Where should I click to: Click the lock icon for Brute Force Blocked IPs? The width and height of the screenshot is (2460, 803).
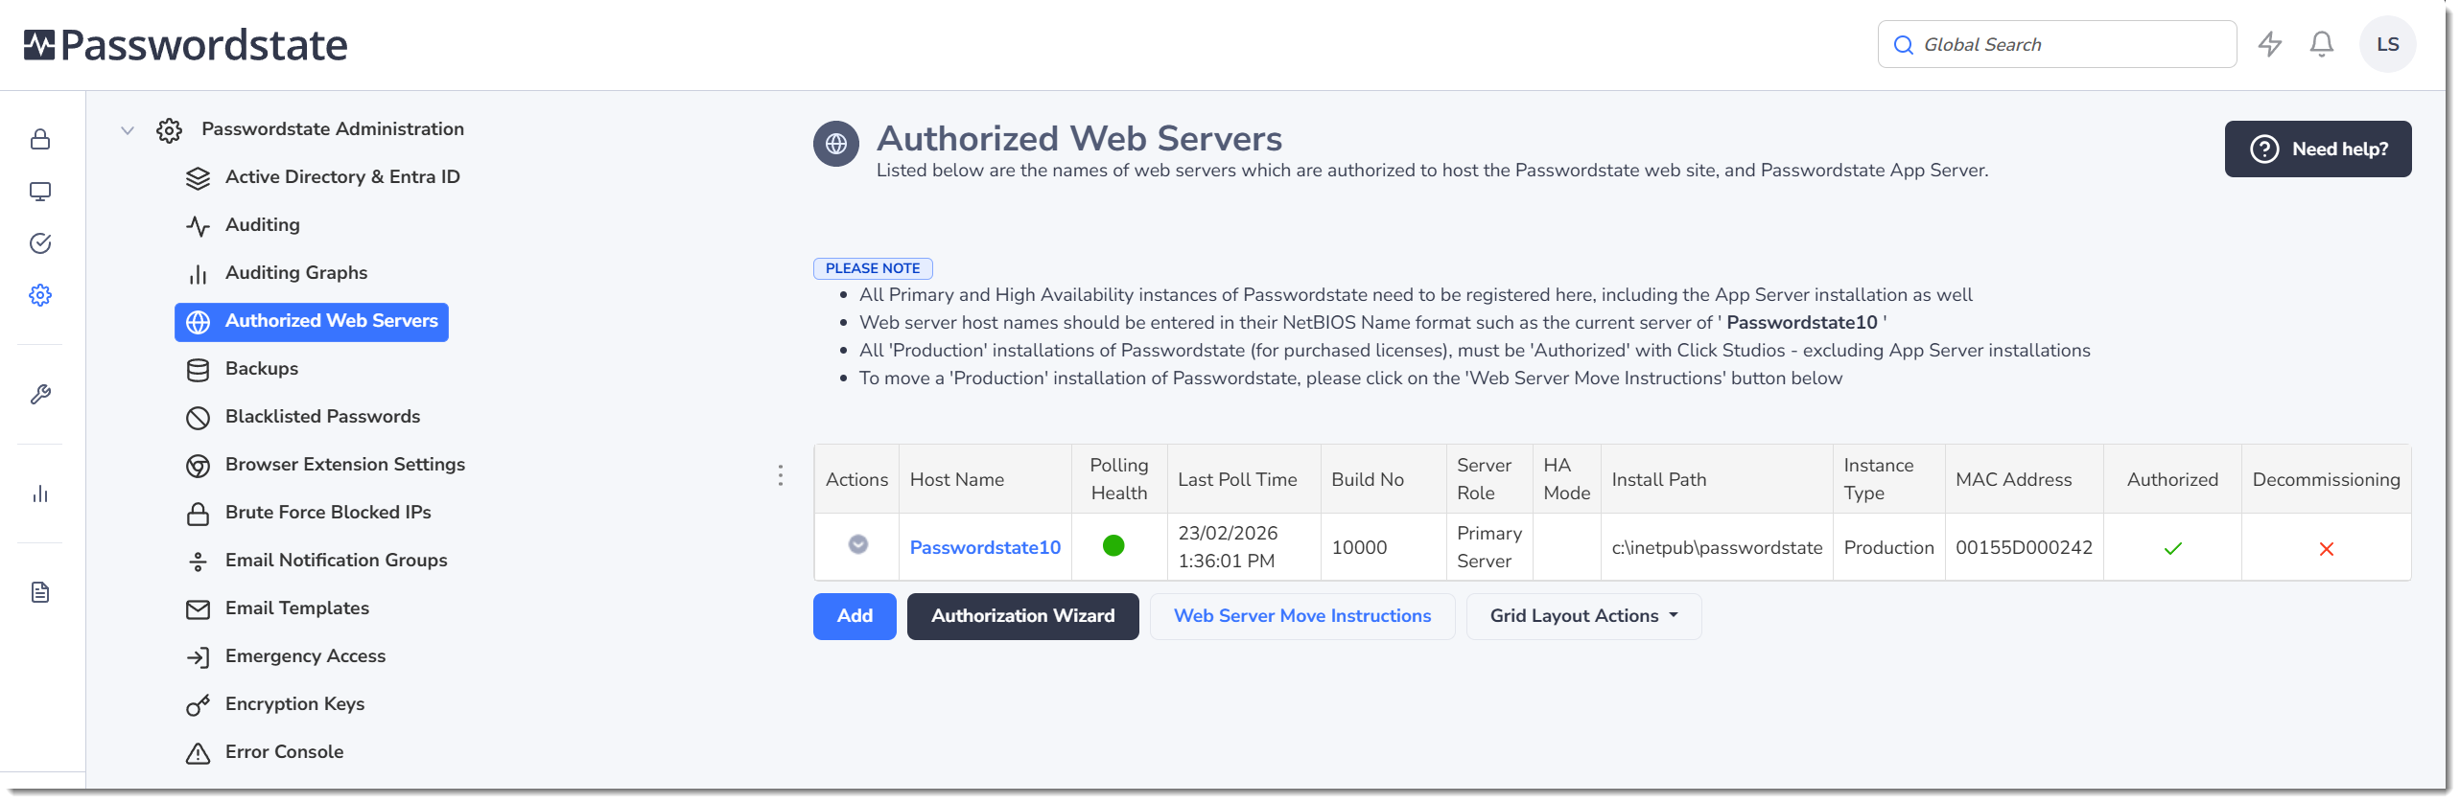(x=198, y=513)
